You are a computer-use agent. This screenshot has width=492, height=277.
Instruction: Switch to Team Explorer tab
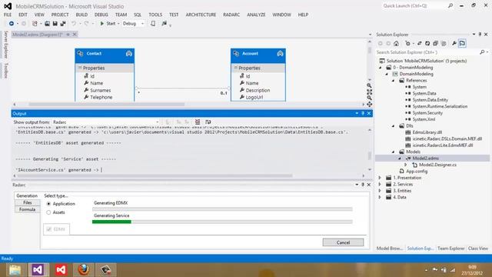(x=451, y=249)
